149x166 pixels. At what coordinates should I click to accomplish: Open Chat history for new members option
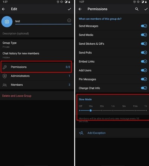coord(37,55)
